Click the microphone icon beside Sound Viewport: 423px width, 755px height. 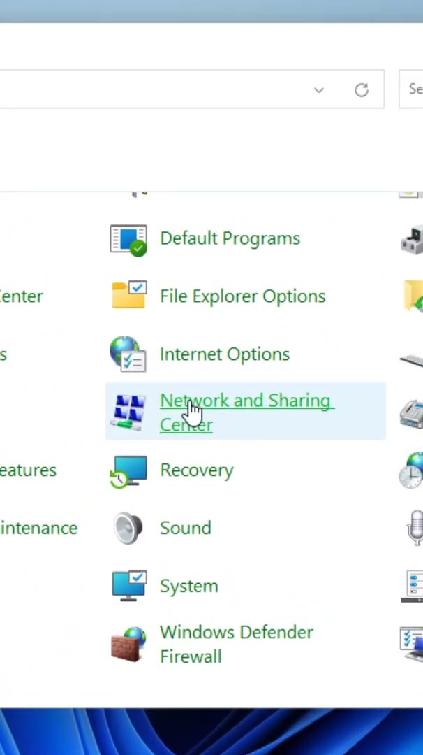415,528
